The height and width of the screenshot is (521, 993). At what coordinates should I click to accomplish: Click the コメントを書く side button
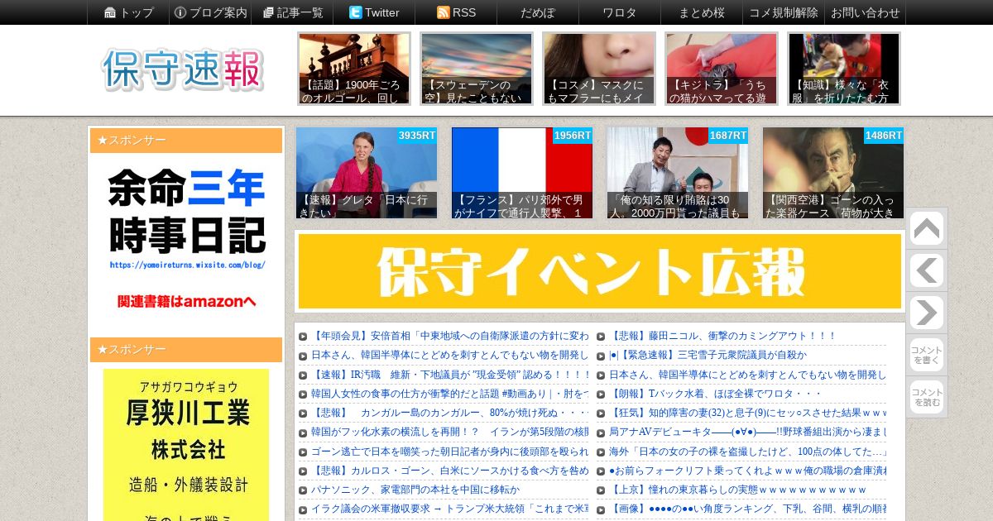pyautogui.click(x=926, y=355)
